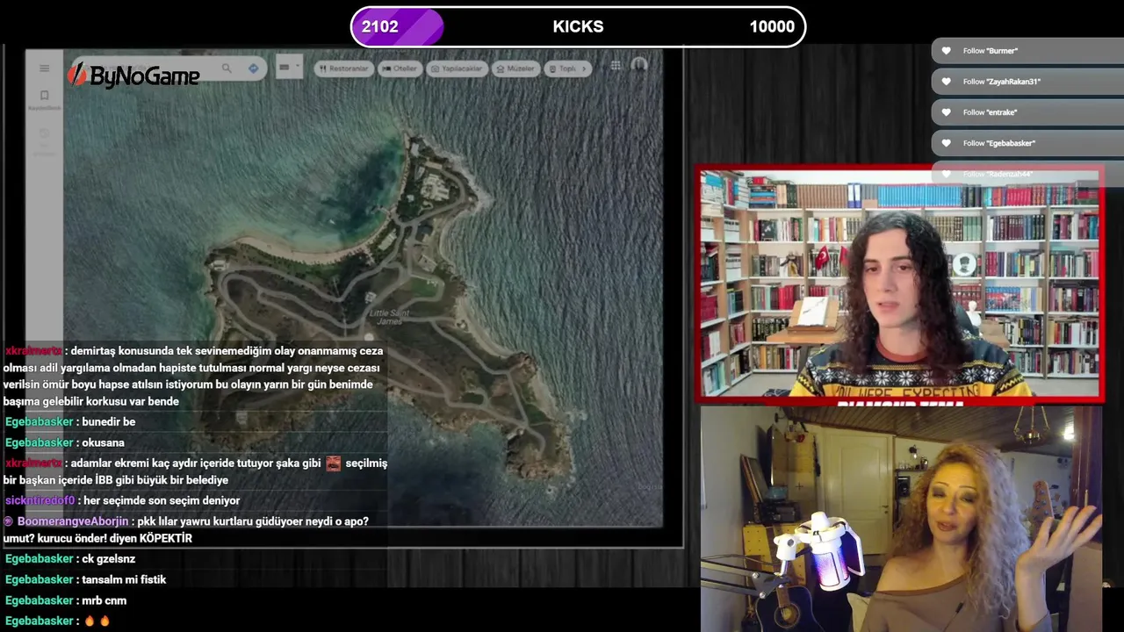
Task: Click the KICKS goal progress bar
Action: pos(578,26)
